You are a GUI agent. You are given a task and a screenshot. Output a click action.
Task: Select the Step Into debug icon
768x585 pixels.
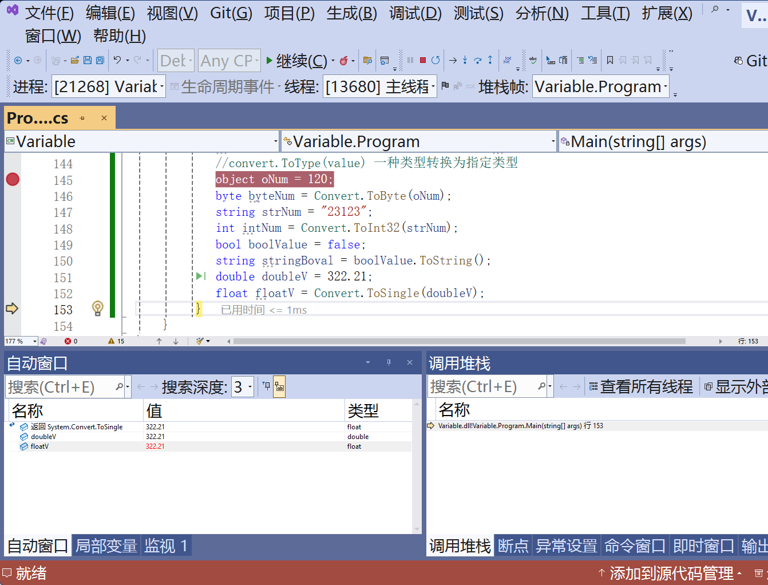pyautogui.click(x=465, y=60)
